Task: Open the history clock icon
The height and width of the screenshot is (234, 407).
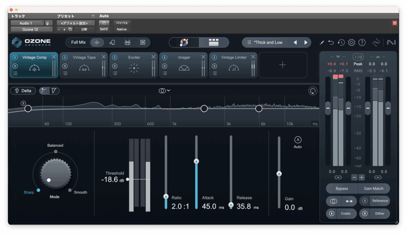Action: [x=341, y=42]
